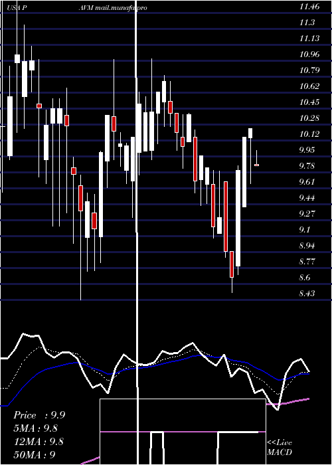
Task: Click the 10.79 price axis label
Action: 309,70
